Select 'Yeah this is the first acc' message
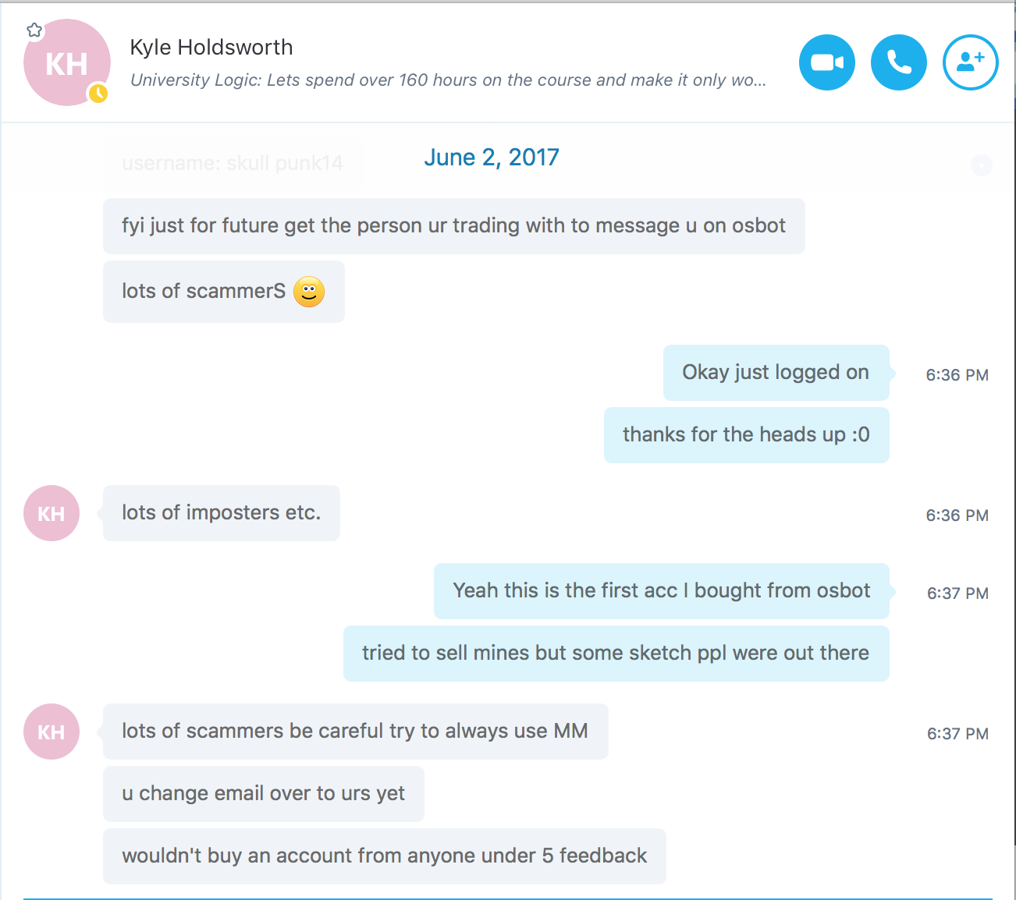This screenshot has width=1016, height=900. pyautogui.click(x=662, y=591)
